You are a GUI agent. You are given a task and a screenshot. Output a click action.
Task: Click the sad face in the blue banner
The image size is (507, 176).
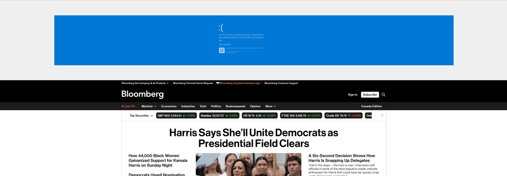pos(221,28)
